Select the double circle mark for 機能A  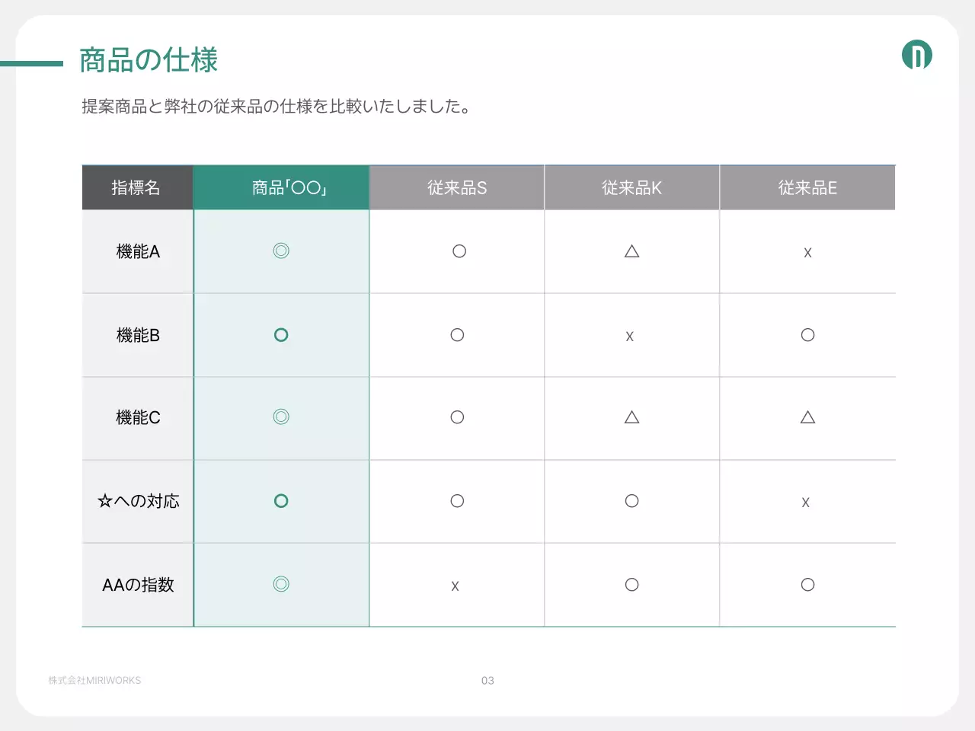tap(281, 251)
